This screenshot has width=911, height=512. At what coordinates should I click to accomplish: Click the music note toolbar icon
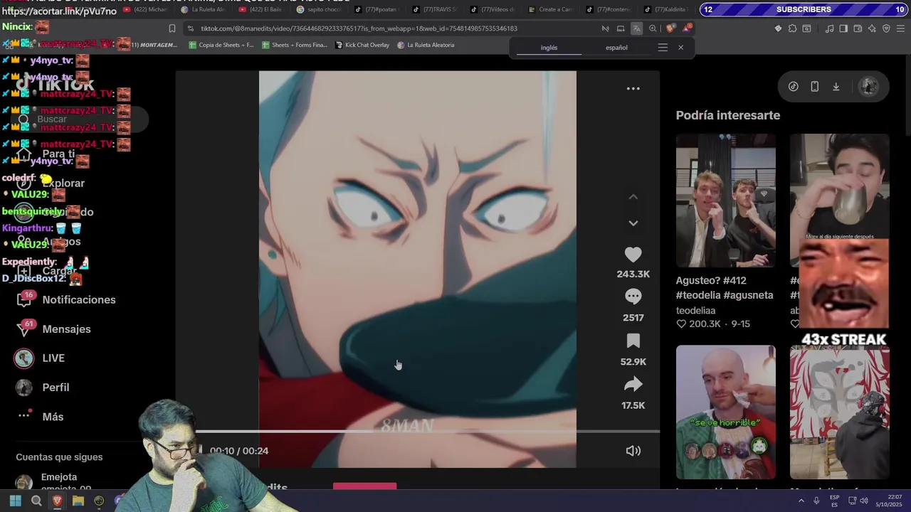tap(829, 28)
